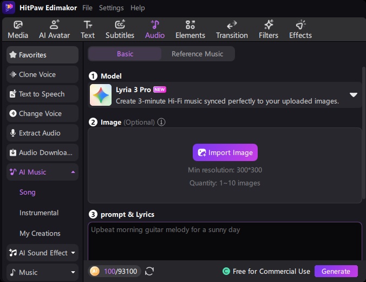Switch to the Basic tab

[125, 54]
